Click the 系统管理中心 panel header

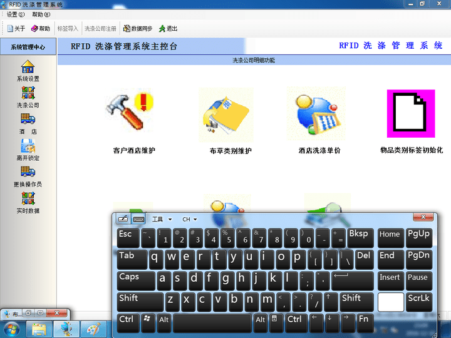coord(28,47)
